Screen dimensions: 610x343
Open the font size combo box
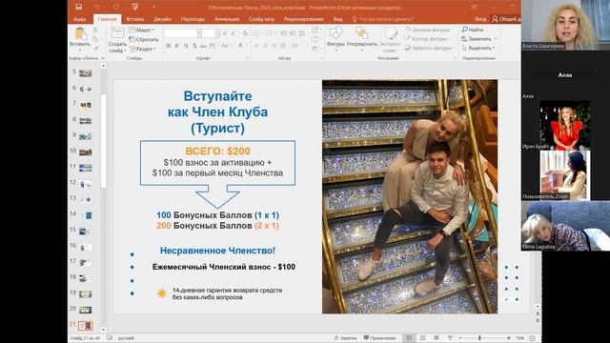(x=210, y=34)
